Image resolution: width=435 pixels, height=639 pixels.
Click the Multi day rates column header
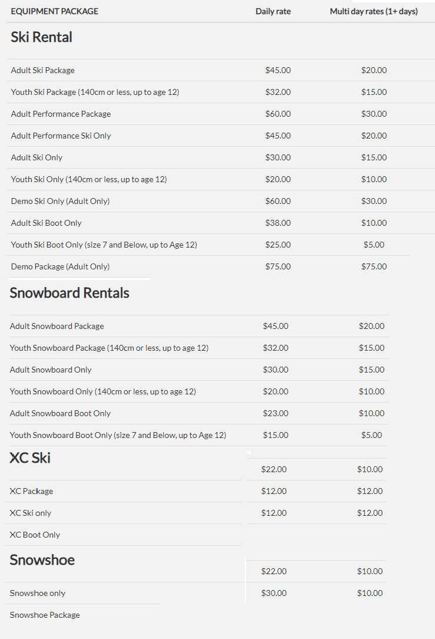coord(374,11)
